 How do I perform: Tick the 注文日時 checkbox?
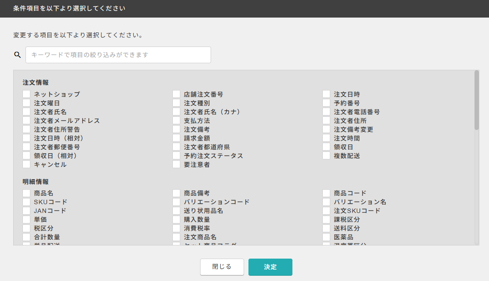point(327,94)
